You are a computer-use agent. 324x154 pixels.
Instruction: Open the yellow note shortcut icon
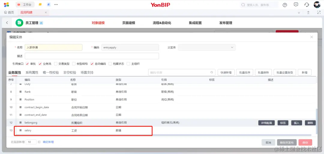pyautogui.click(x=40, y=4)
